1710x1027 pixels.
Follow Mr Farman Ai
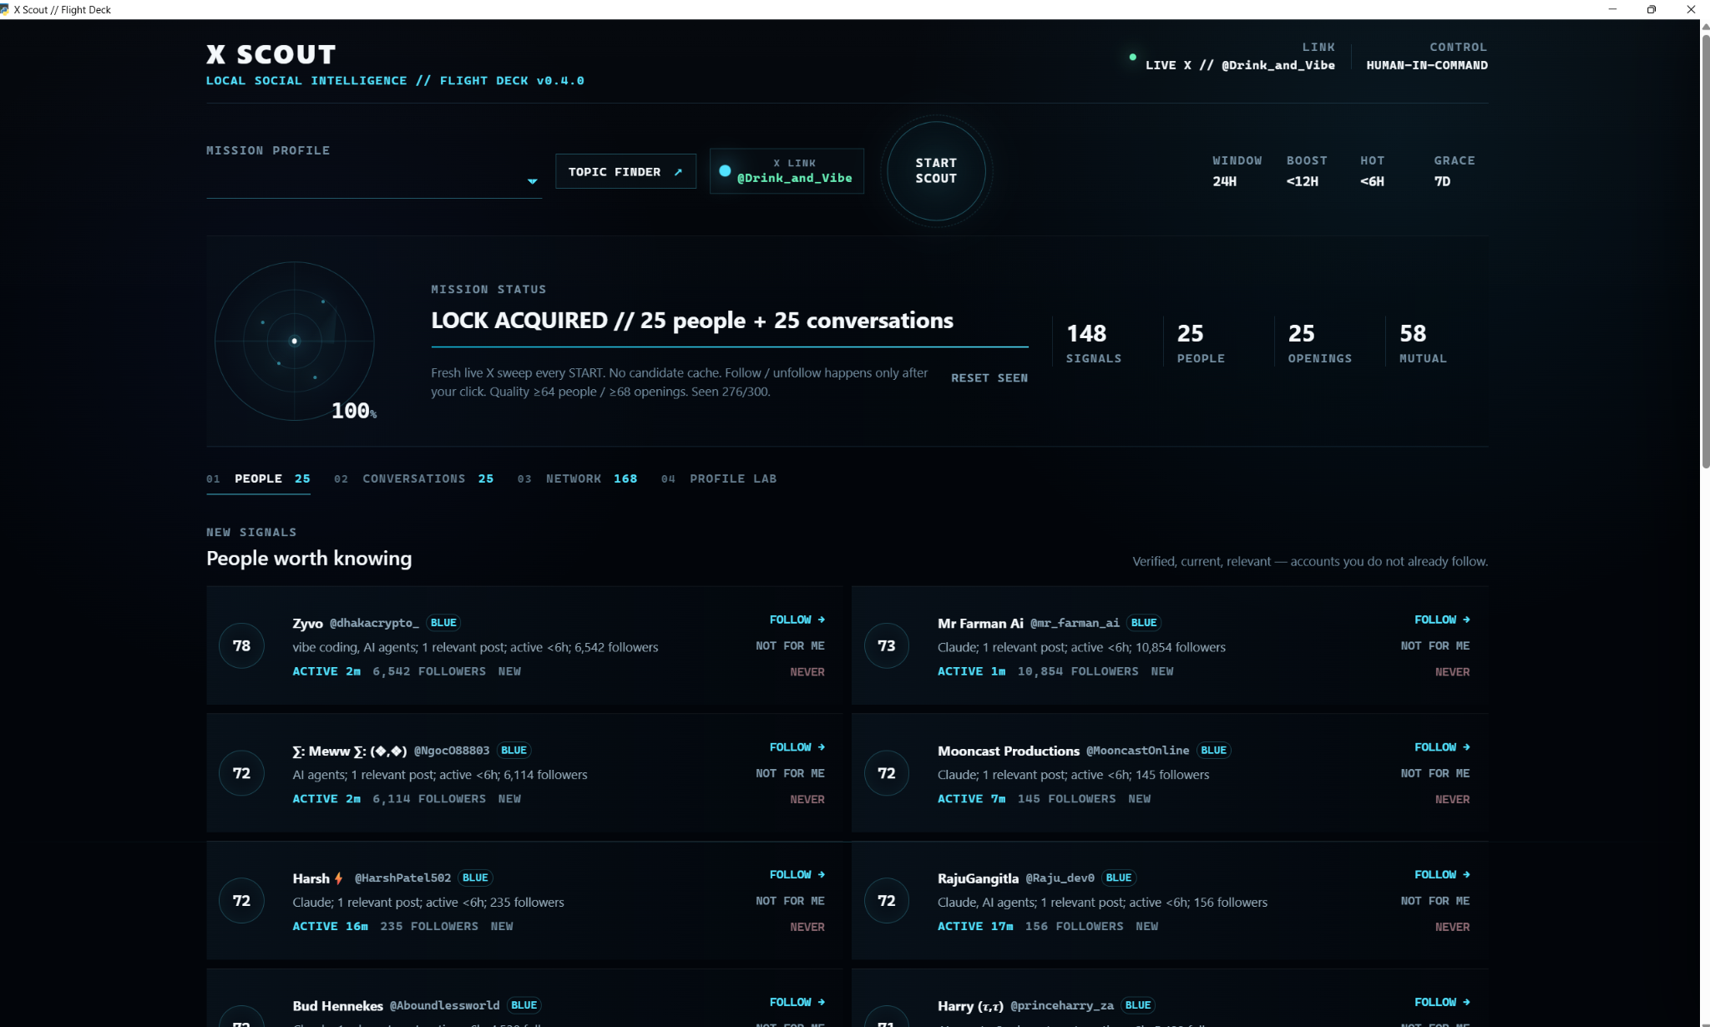coord(1442,620)
